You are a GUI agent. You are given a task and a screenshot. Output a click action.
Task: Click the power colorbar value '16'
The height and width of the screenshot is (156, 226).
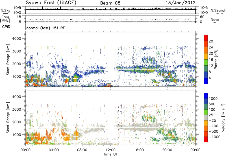pyautogui.click(x=211, y=60)
